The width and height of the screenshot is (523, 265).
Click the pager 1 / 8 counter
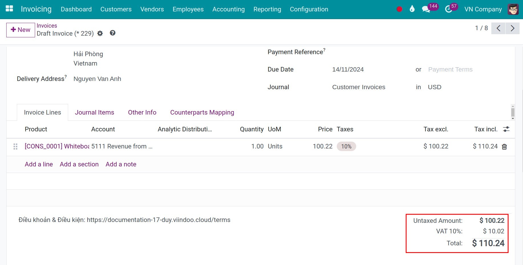(481, 28)
